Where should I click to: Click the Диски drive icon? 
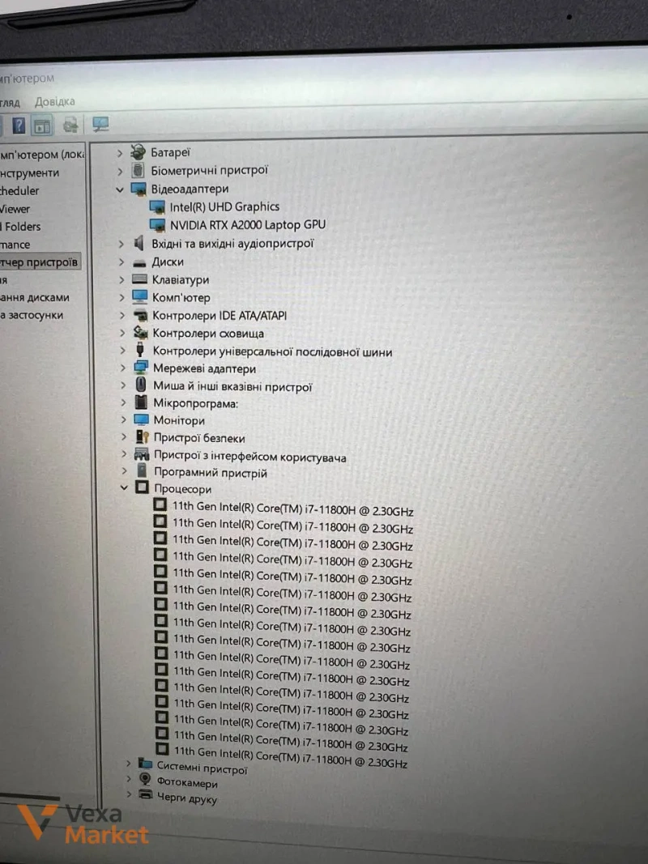140,263
